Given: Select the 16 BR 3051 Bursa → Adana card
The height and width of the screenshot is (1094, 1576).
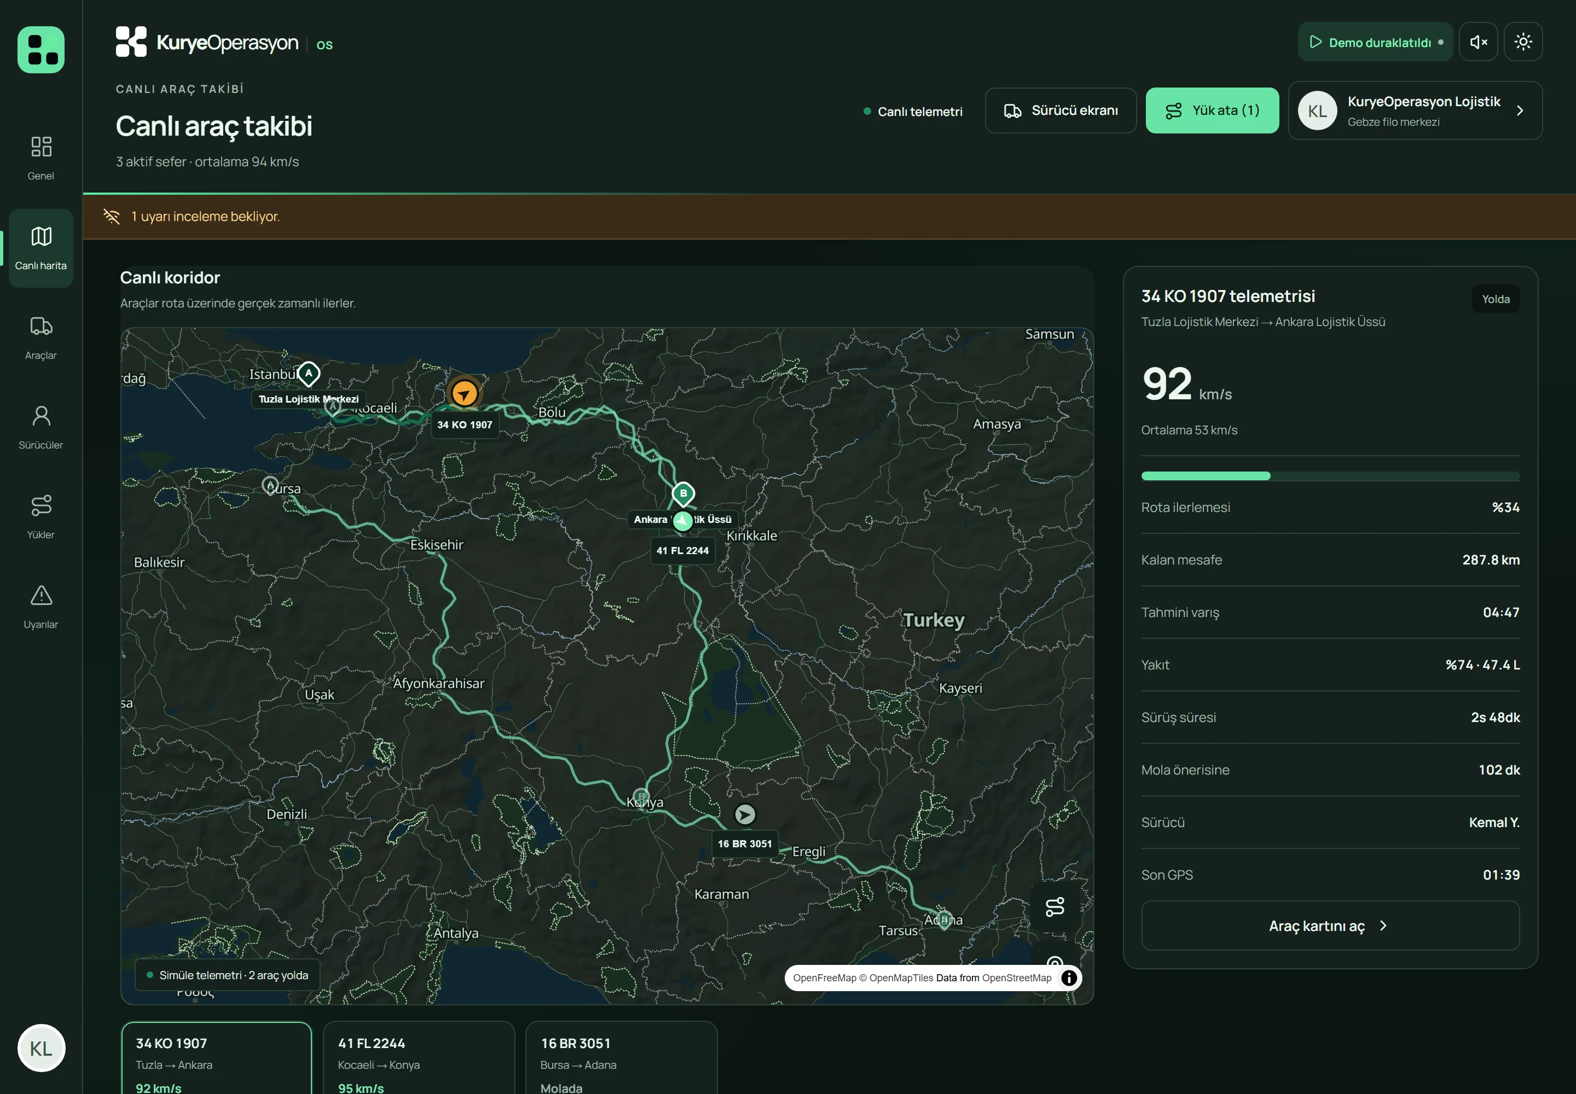Looking at the screenshot, I should pyautogui.click(x=621, y=1058).
